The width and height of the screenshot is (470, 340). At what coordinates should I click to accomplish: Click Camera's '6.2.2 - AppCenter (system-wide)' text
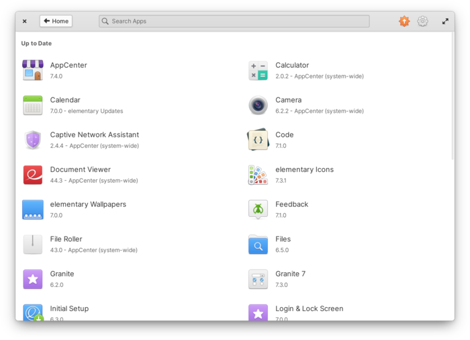(320, 111)
